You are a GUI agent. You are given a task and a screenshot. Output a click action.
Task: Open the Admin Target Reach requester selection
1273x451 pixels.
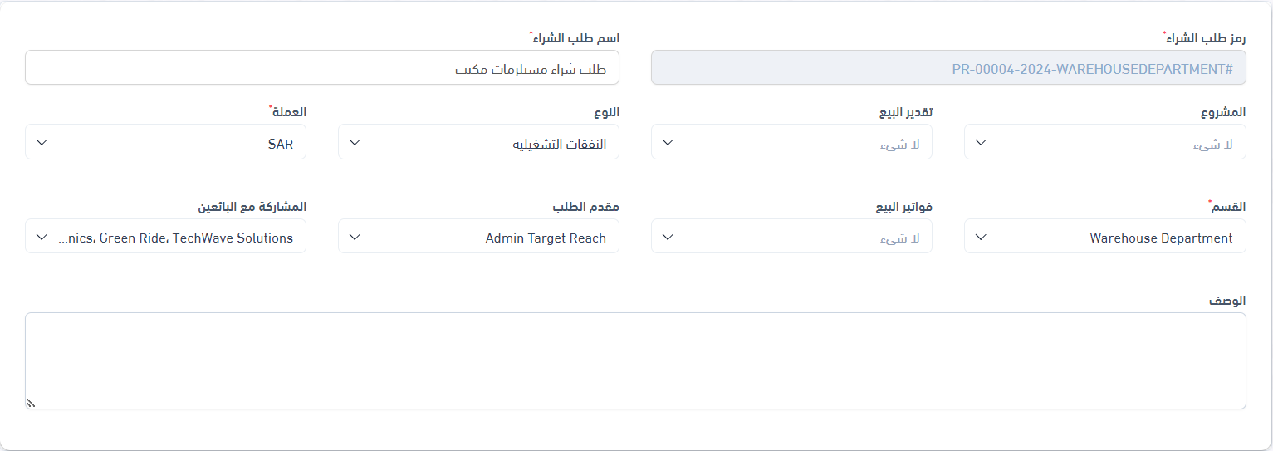pyautogui.click(x=498, y=238)
